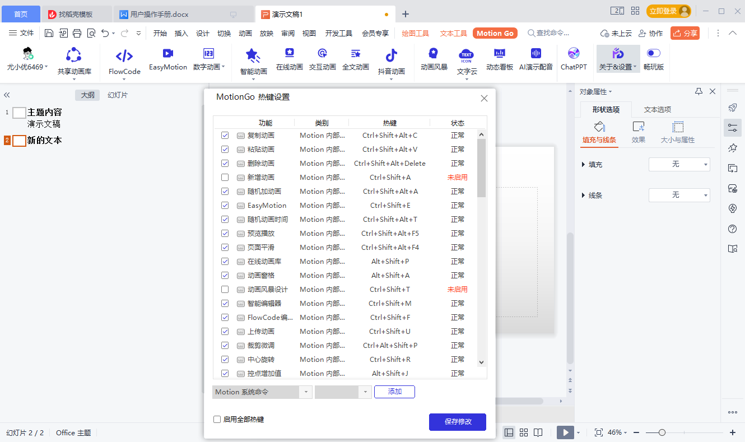The image size is (745, 442).
Task: Switch to slide sorter grid view
Action: click(524, 432)
